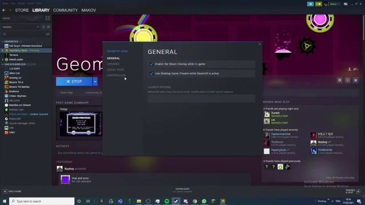Image resolution: width=365 pixels, height=205 pixels.
Task: Click the Add a Game plus icon
Action: (5, 191)
